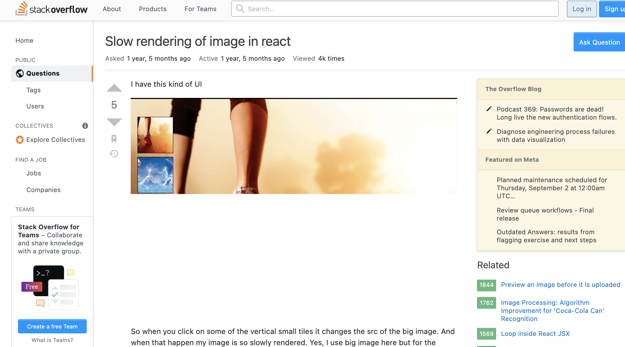The height and width of the screenshot is (347, 625).
Task: Open the post activity history icon
Action: [x=114, y=154]
